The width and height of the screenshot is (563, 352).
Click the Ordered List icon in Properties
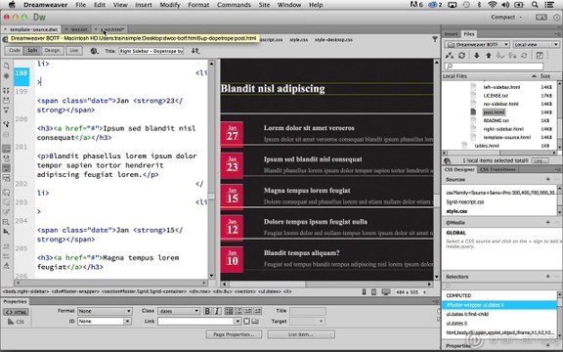click(x=238, y=311)
